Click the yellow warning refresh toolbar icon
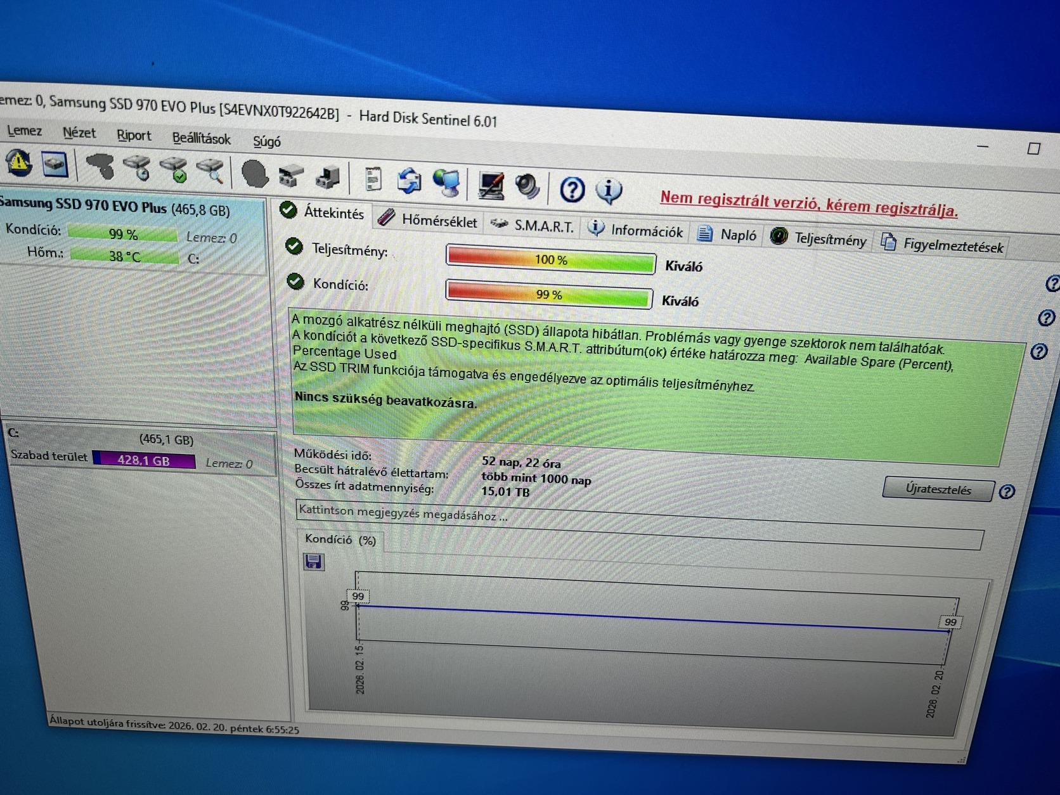 point(19,163)
